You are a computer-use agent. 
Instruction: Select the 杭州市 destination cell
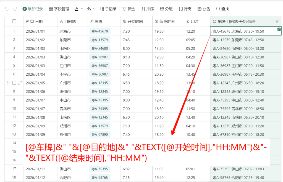click(73, 134)
